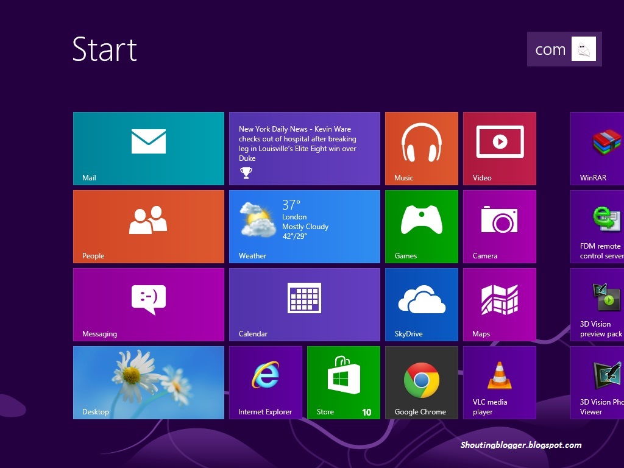Open the Maps app tile
The image size is (624, 468).
pos(499,304)
